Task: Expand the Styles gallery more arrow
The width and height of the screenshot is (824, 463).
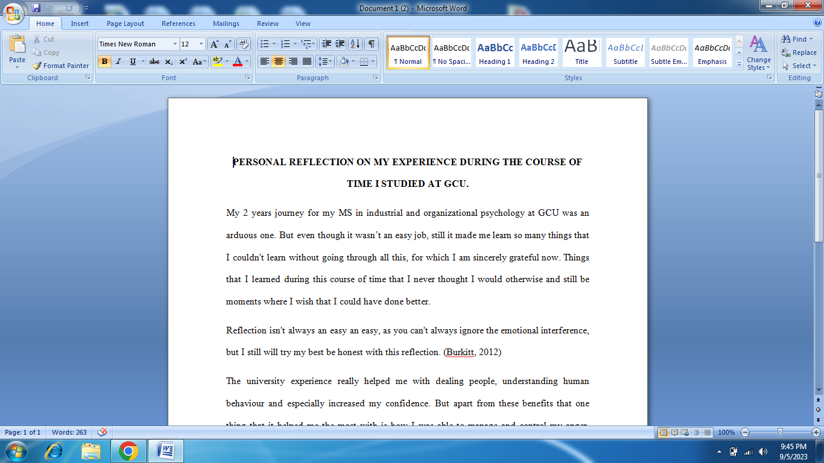Action: (740, 65)
